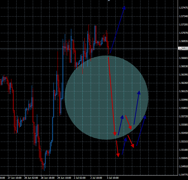The image size is (188, 180).
Task: Click the 1.56665 price scale label
Action: coord(183,58)
